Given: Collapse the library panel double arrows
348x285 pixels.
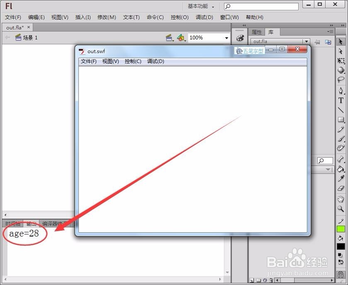Looking at the screenshot, I should tap(331, 25).
